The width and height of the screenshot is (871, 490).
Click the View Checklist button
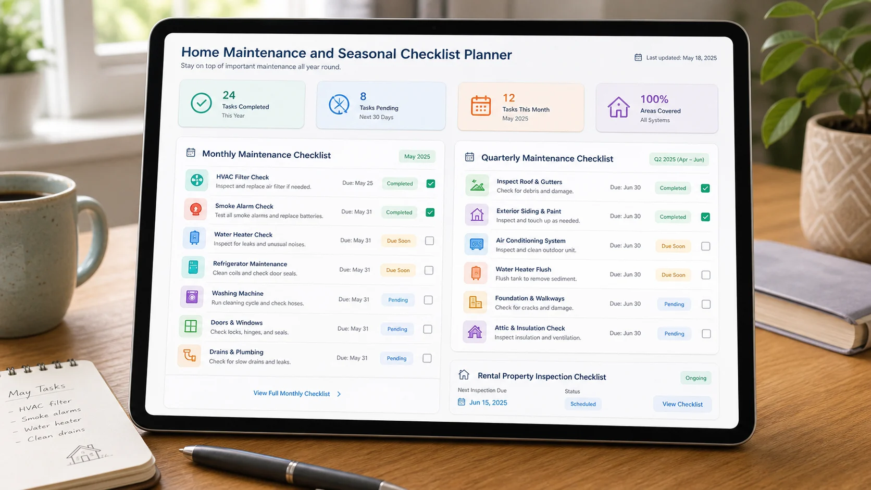(682, 404)
